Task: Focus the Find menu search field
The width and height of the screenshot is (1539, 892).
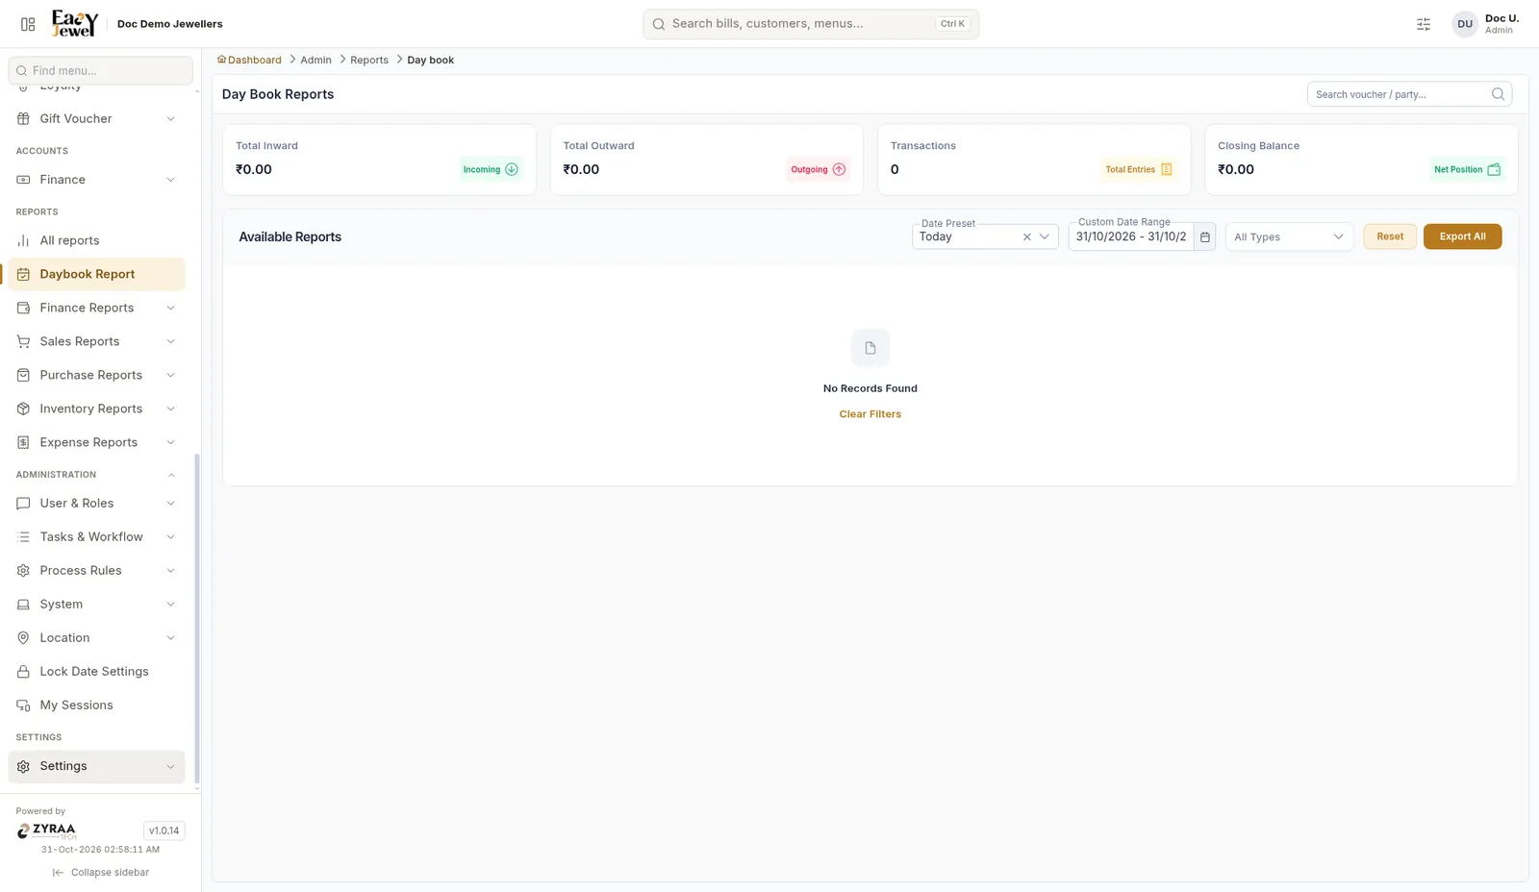Action: click(x=100, y=70)
